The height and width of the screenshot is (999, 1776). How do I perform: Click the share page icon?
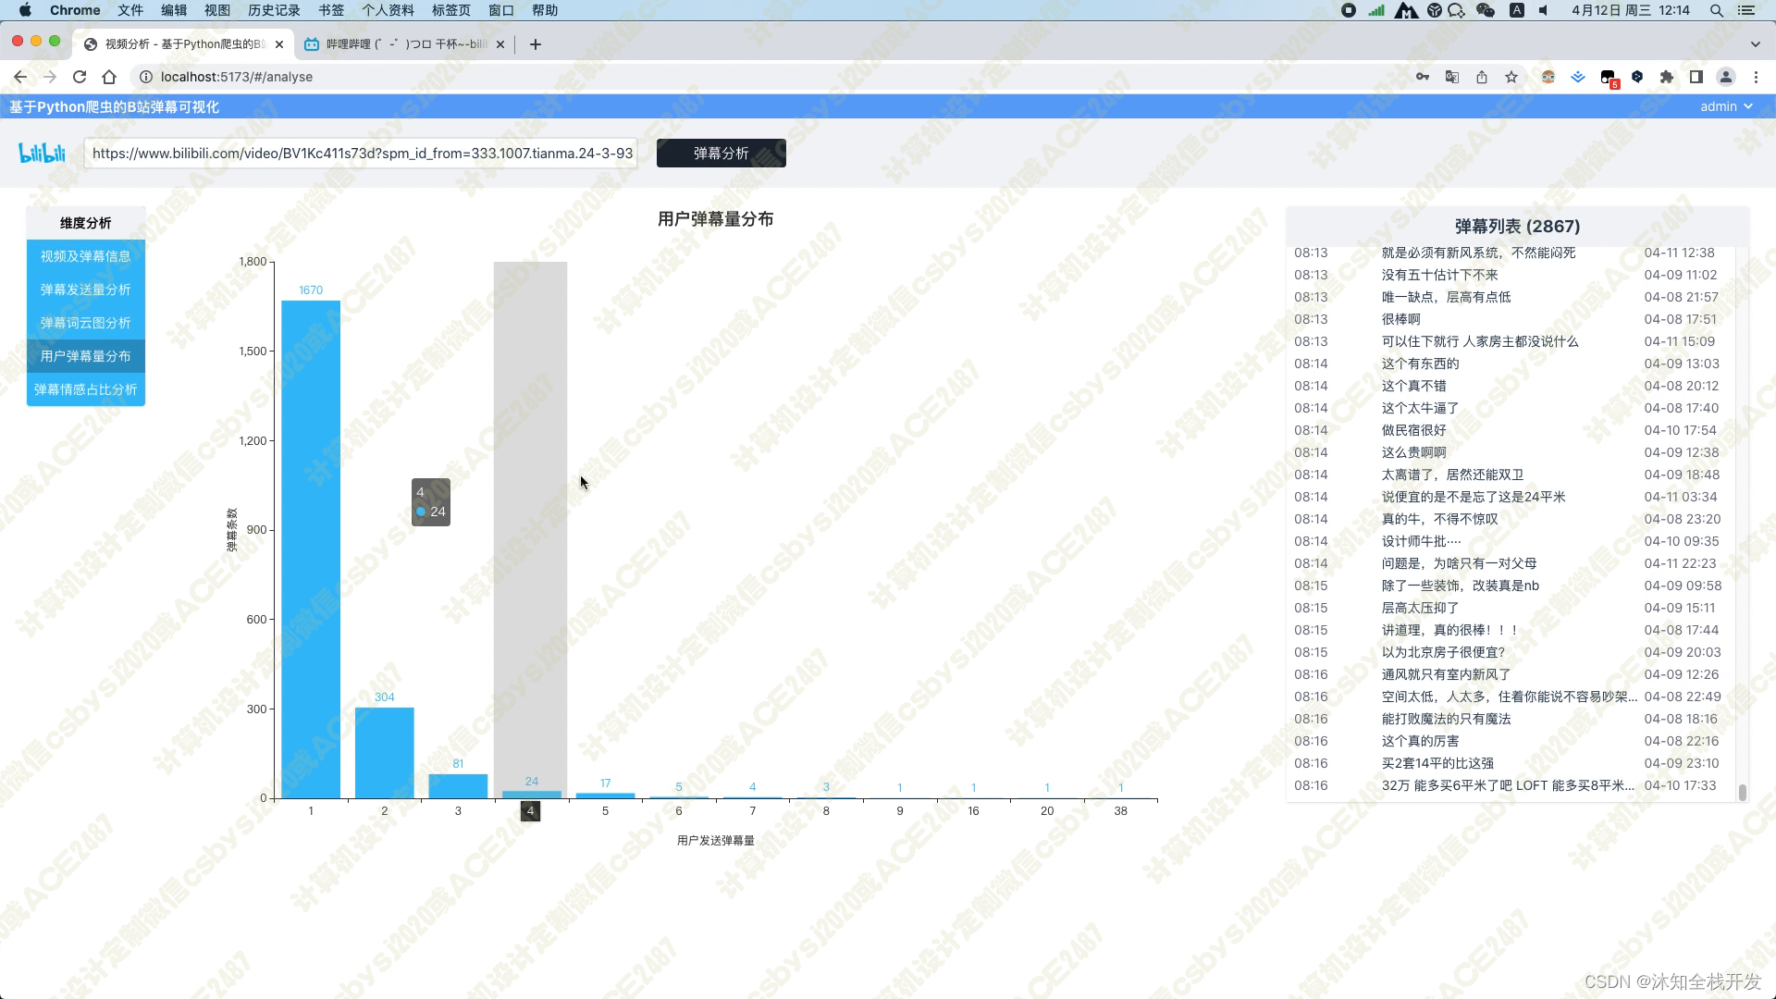point(1482,77)
